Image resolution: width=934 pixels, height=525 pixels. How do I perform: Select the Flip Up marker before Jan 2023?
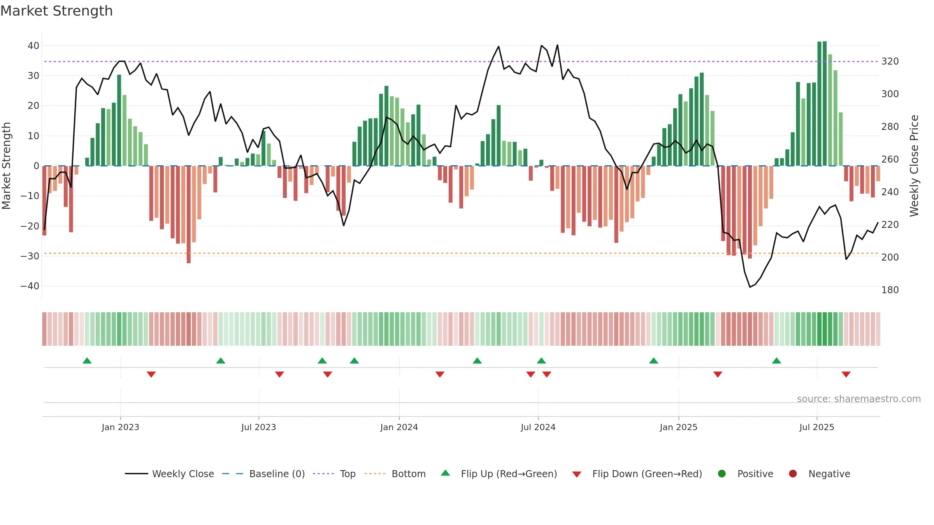[87, 360]
